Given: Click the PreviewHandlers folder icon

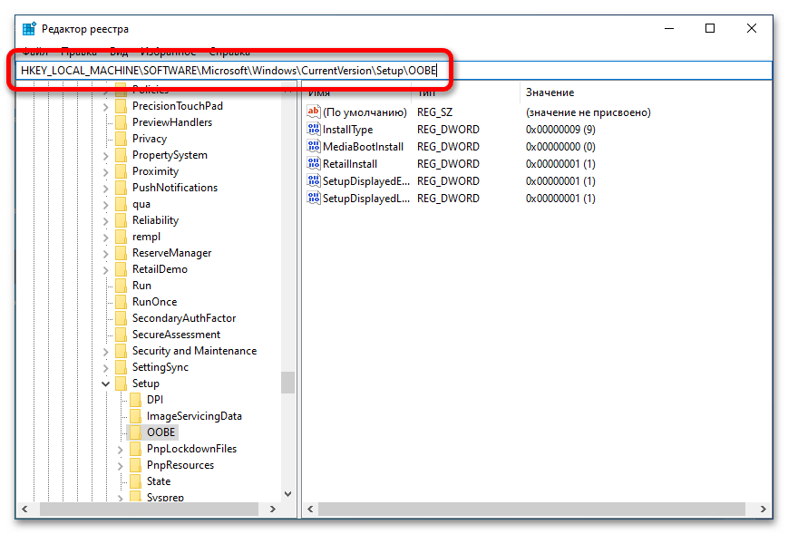Looking at the screenshot, I should [x=121, y=122].
